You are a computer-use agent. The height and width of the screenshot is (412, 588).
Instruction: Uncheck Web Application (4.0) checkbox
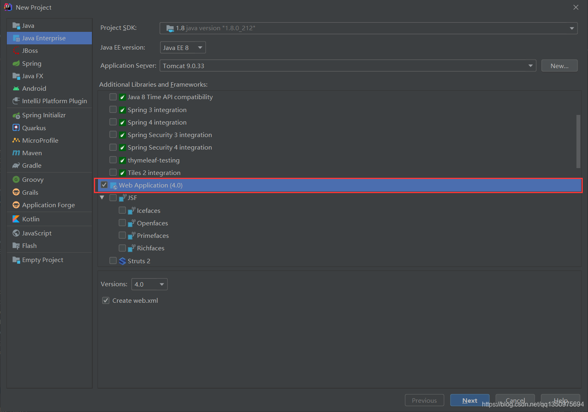pyautogui.click(x=104, y=185)
